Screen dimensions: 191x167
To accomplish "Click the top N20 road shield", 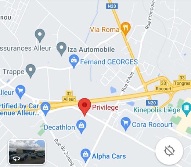I will pyautogui.click(x=112, y=6).
